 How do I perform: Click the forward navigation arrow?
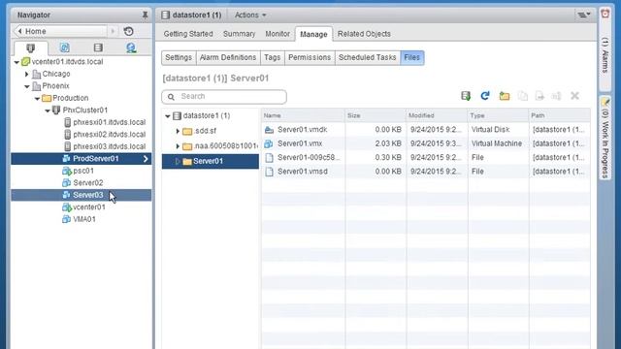coord(113,31)
